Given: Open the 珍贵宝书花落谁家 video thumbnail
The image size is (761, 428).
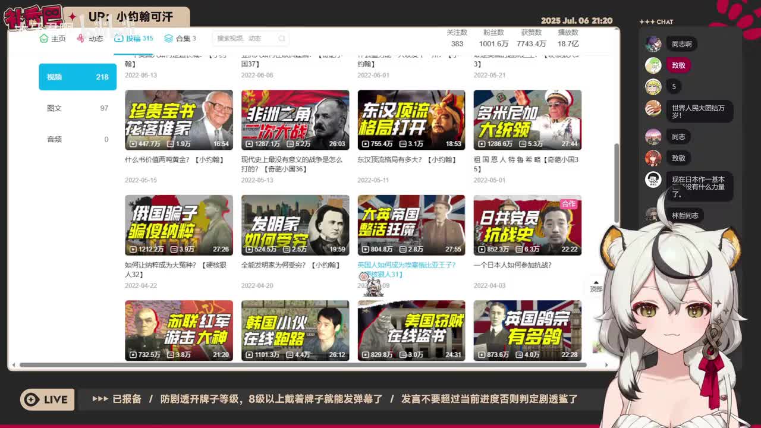Looking at the screenshot, I should click(x=179, y=120).
